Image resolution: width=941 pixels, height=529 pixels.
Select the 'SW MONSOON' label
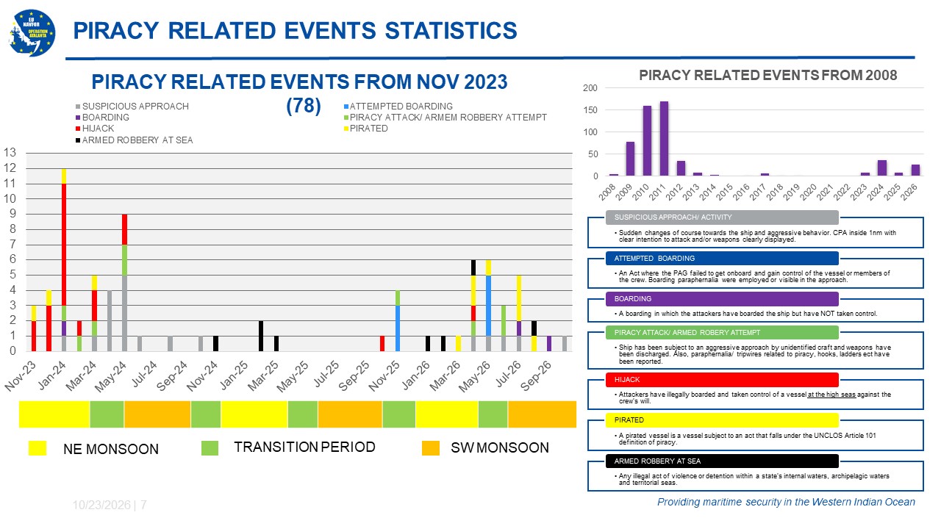click(x=500, y=447)
